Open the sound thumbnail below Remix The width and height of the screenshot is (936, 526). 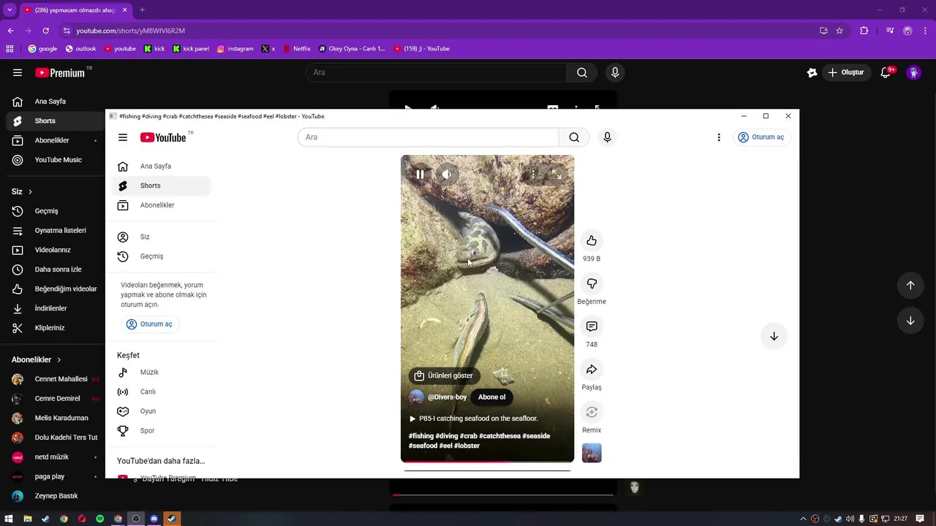[592, 453]
